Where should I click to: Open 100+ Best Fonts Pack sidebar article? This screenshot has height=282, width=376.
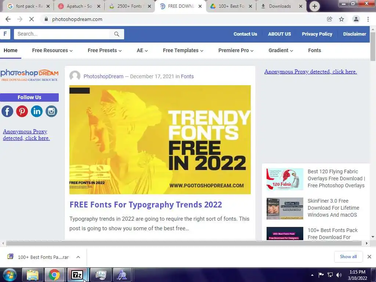click(332, 234)
